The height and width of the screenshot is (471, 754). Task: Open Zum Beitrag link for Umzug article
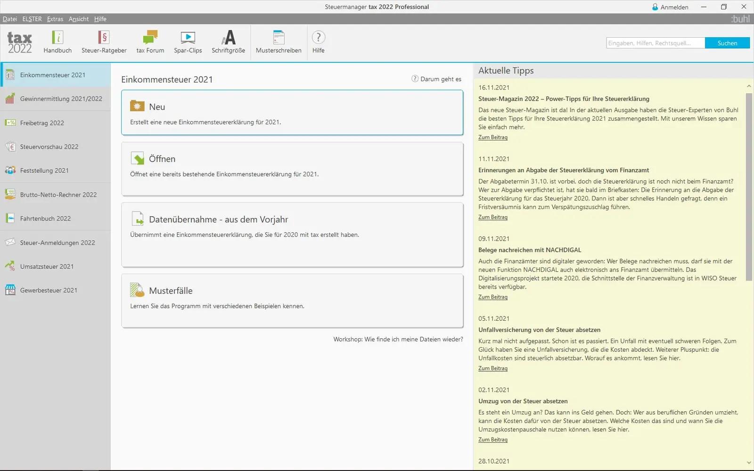(x=493, y=440)
